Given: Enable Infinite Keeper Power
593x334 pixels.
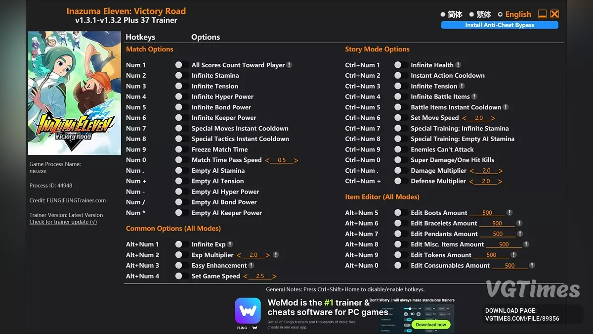Looking at the screenshot, I should 181,118.
